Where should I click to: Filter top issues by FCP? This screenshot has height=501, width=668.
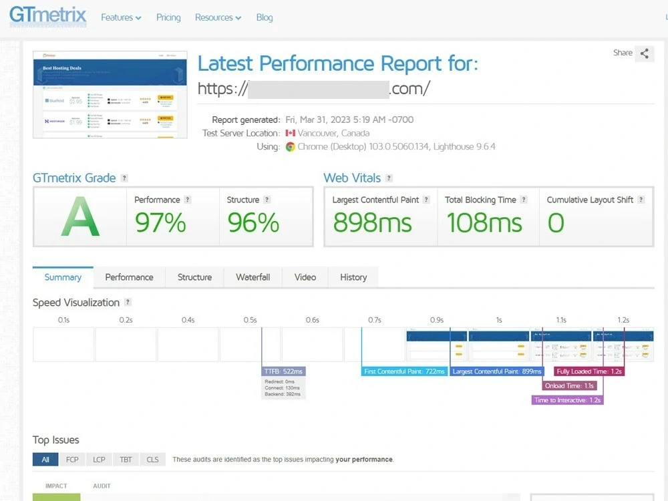tap(72, 460)
